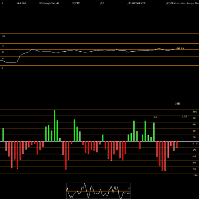
Task: Click the MR axis label 20
Action: (194, 137)
